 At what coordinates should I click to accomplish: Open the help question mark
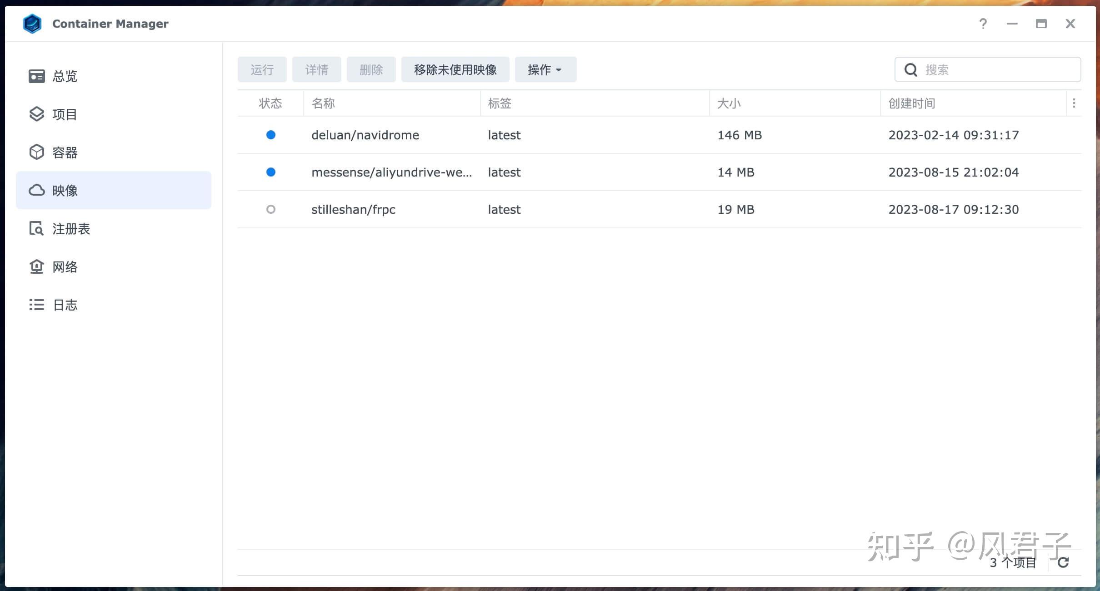click(983, 23)
